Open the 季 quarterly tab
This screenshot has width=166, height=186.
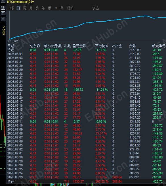tap(37, 8)
